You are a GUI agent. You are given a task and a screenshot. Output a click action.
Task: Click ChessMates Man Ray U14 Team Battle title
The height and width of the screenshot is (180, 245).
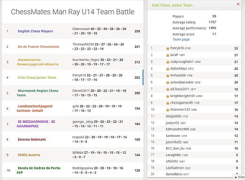click(x=73, y=12)
